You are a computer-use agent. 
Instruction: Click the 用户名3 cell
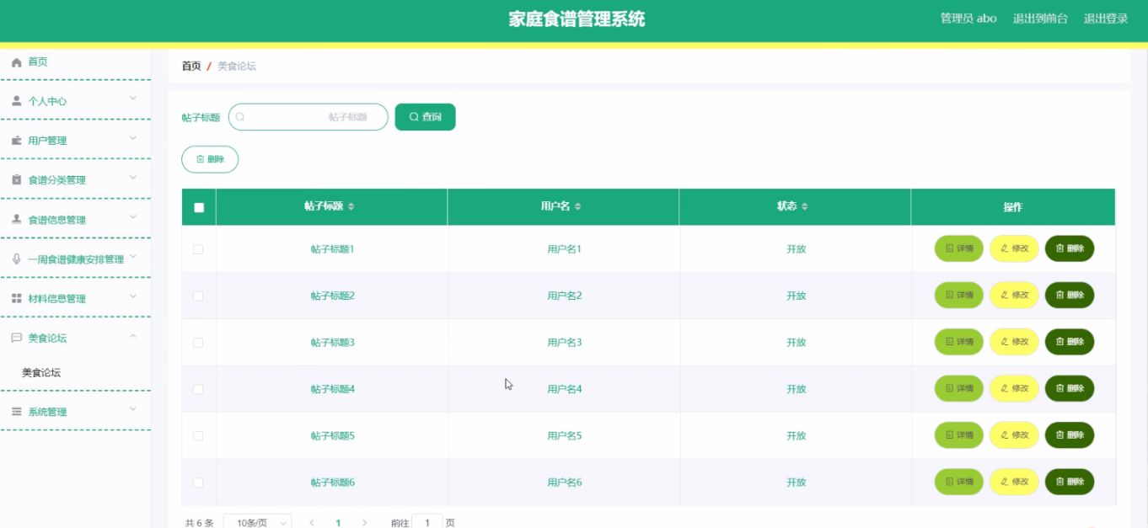point(565,343)
